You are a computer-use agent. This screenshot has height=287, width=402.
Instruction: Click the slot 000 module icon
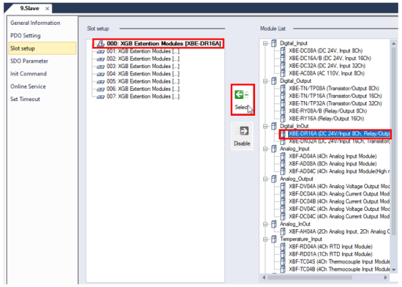101,43
